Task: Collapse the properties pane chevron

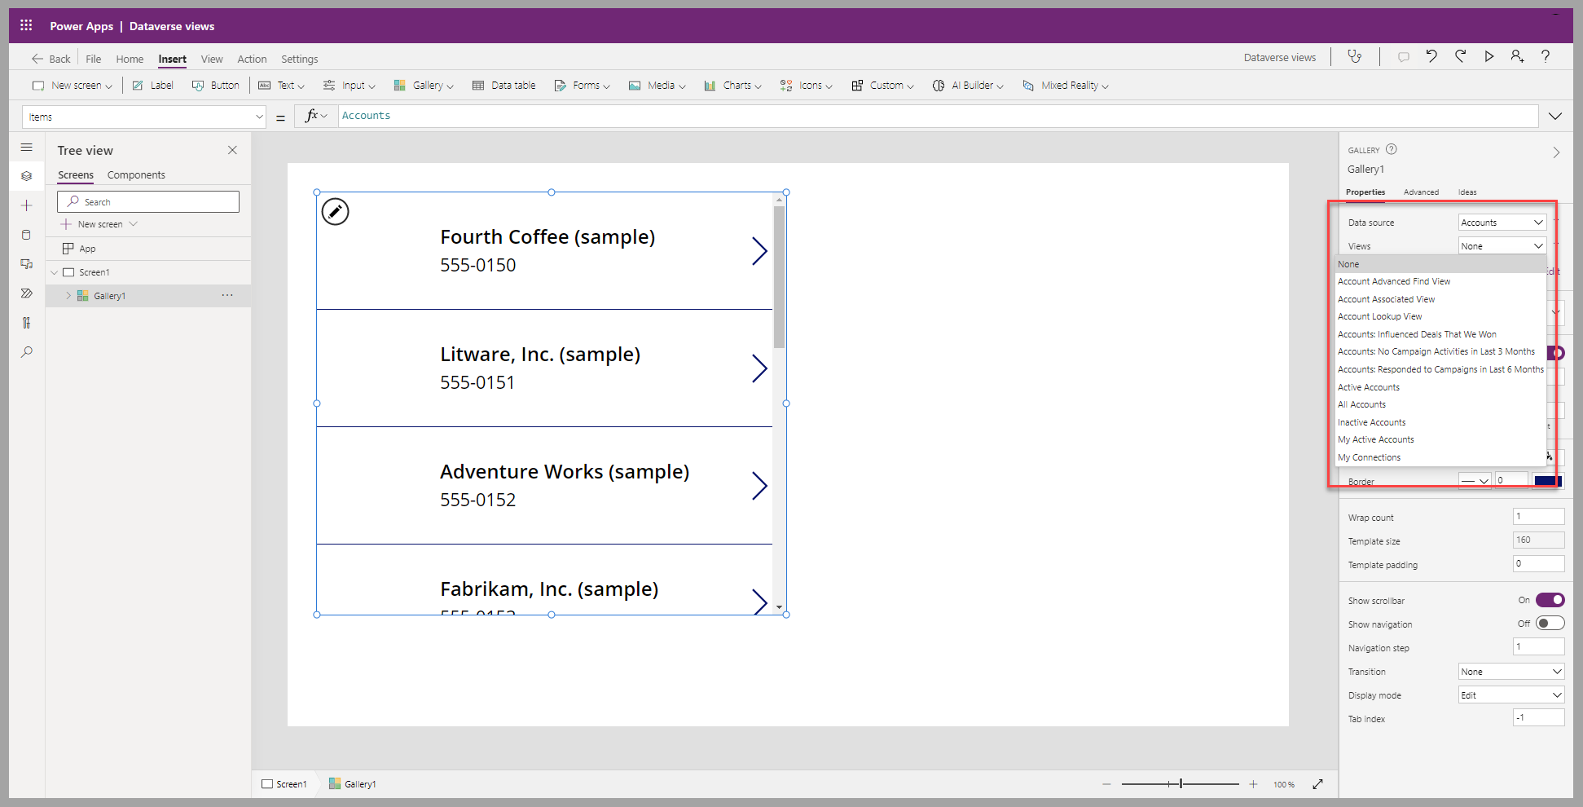Action: 1556,152
